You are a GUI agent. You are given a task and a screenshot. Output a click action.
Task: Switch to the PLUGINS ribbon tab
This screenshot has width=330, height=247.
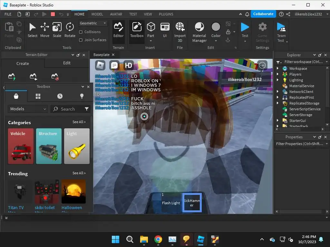[x=166, y=14]
